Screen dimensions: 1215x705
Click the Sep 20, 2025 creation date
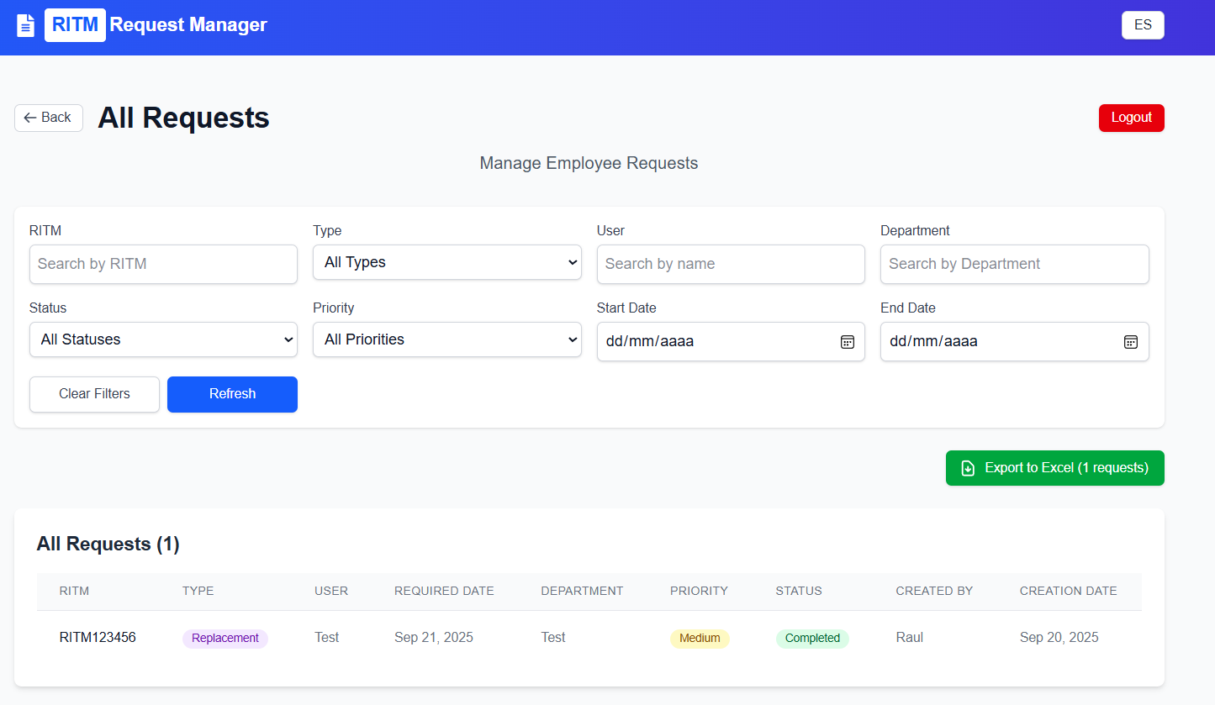pos(1059,638)
